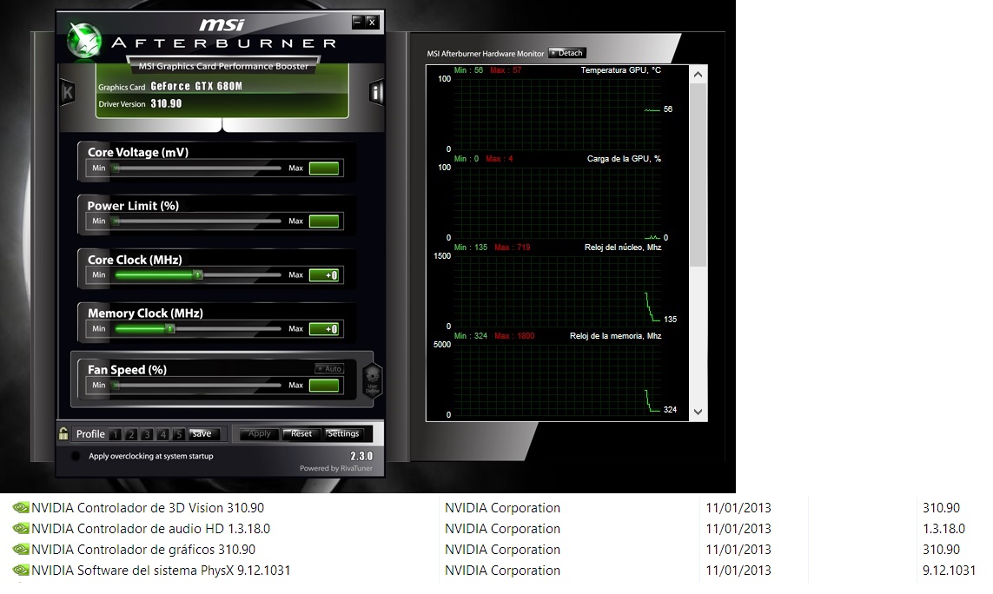Click the 2.3.0 version number
This screenshot has width=993, height=594.
click(361, 456)
